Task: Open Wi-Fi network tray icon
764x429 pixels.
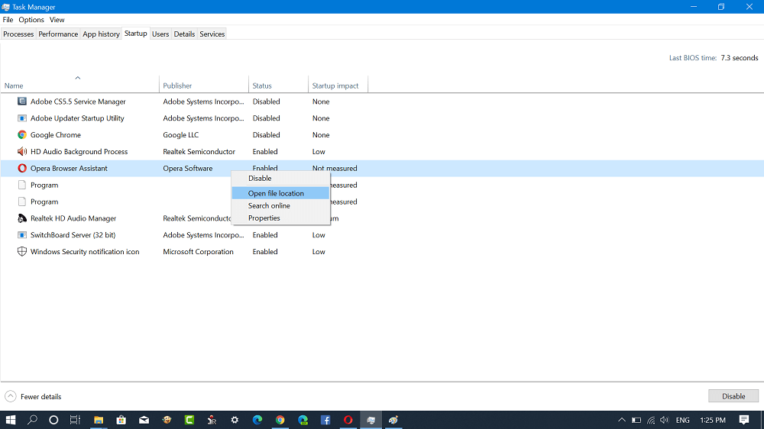Action: (651, 420)
